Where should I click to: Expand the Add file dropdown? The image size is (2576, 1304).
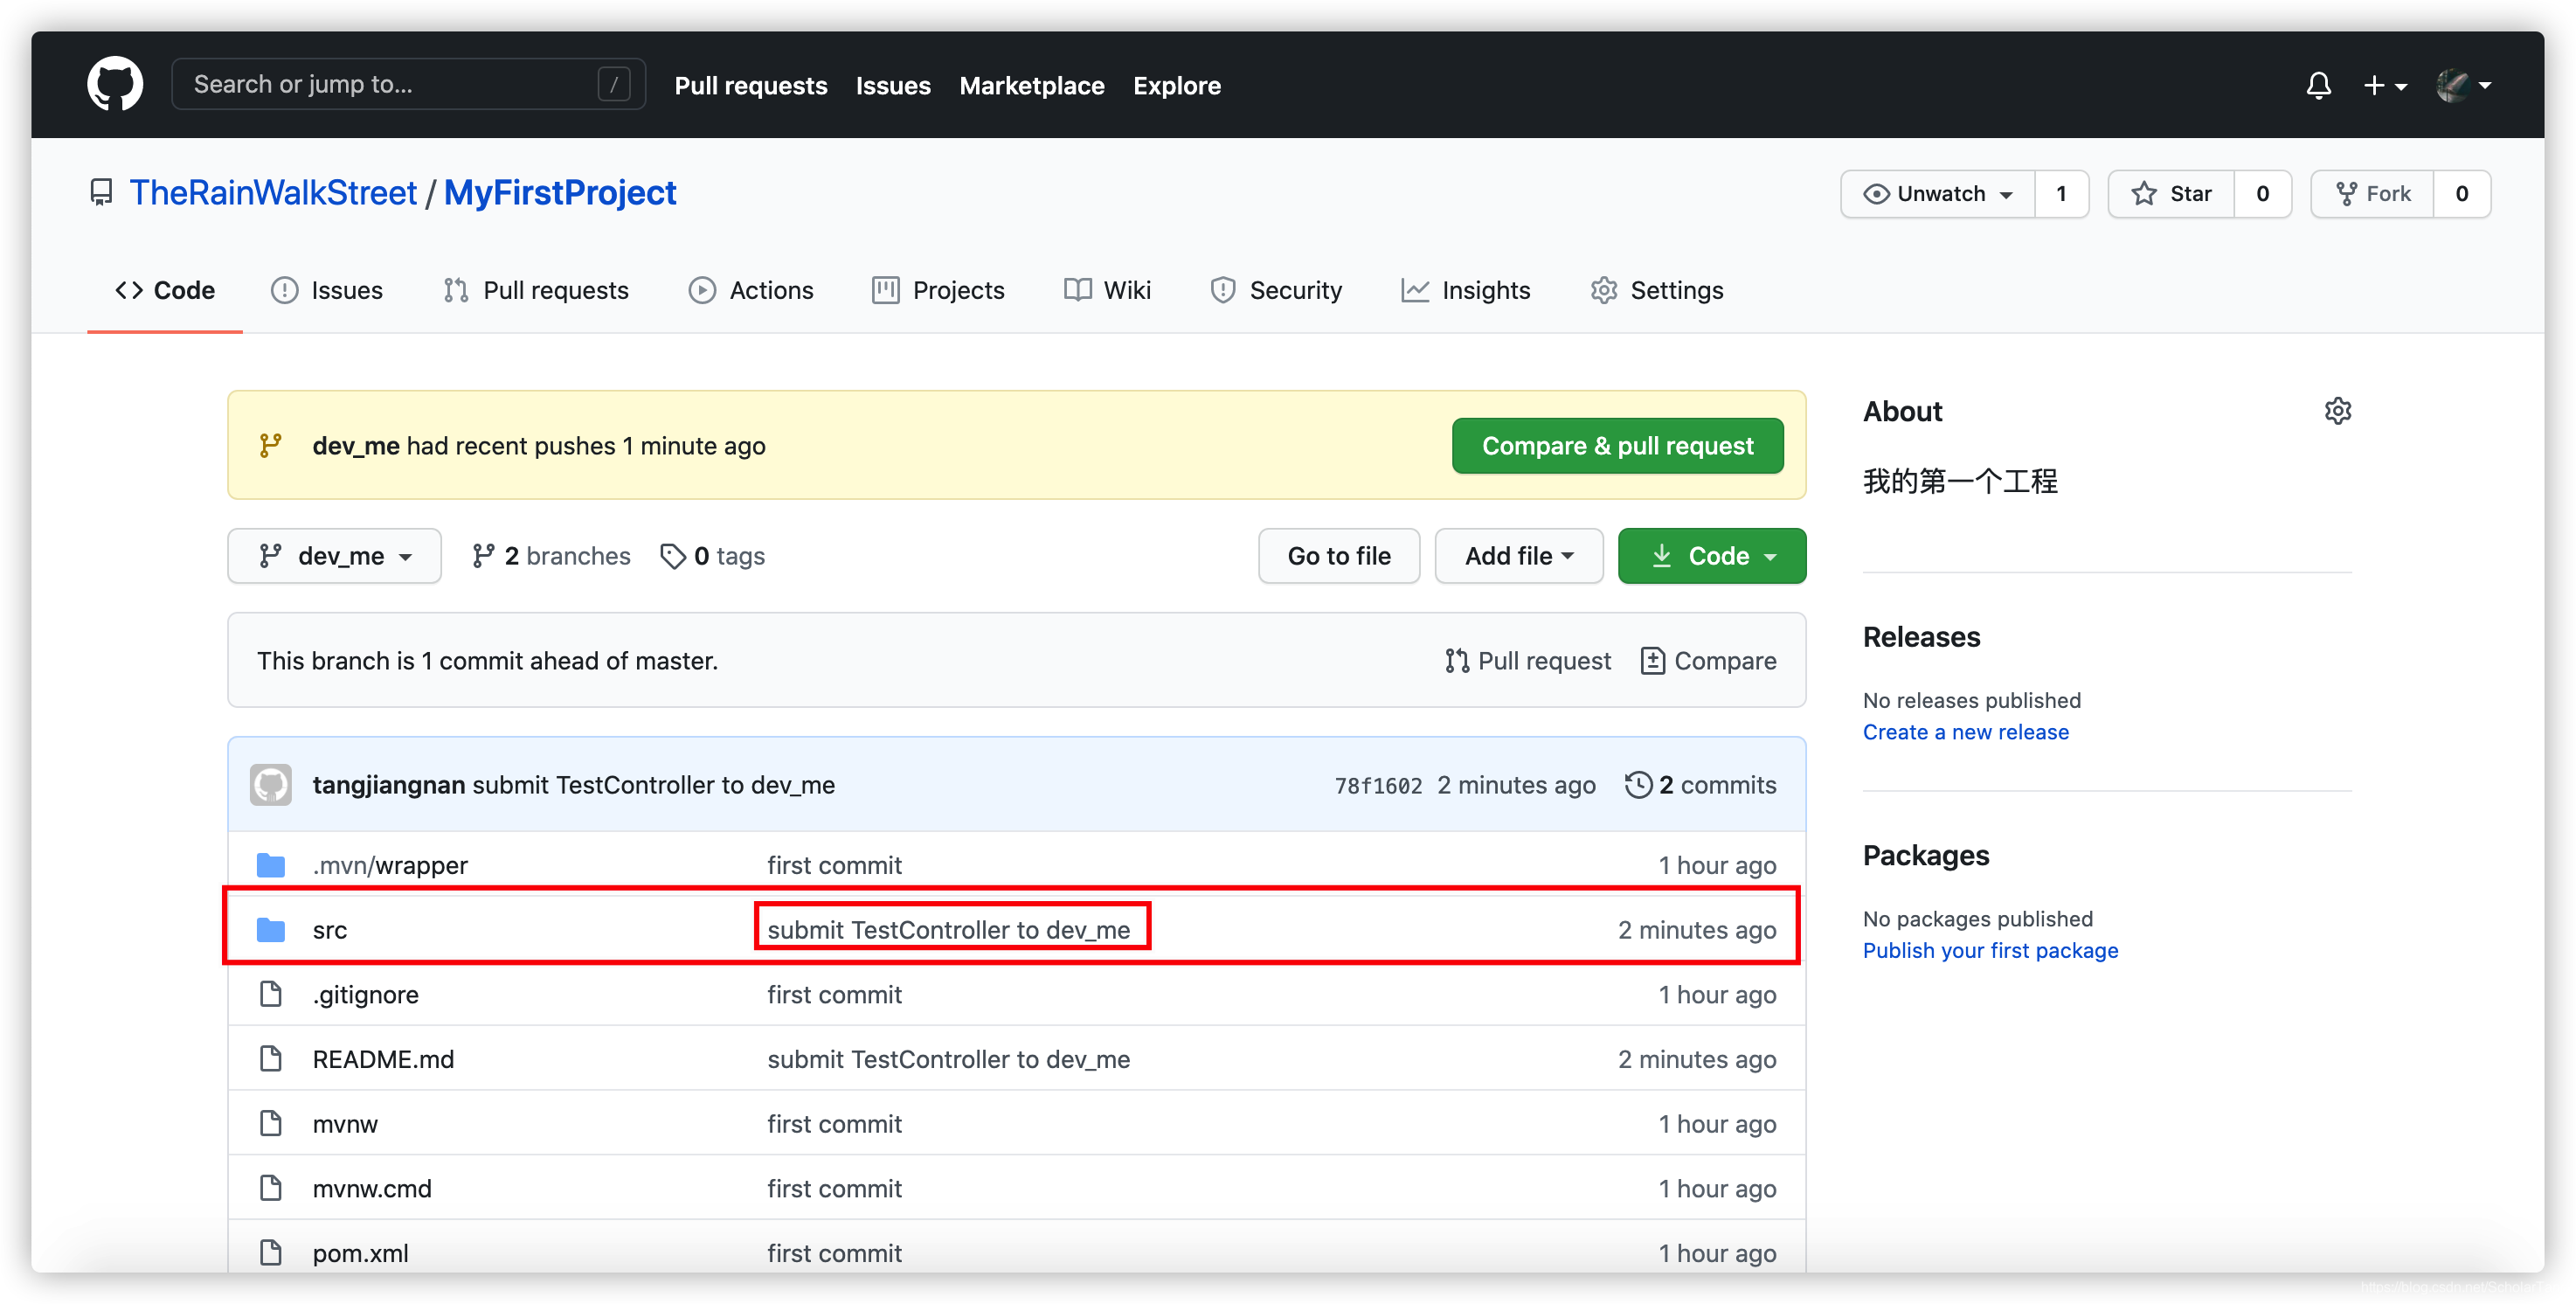[x=1519, y=556]
